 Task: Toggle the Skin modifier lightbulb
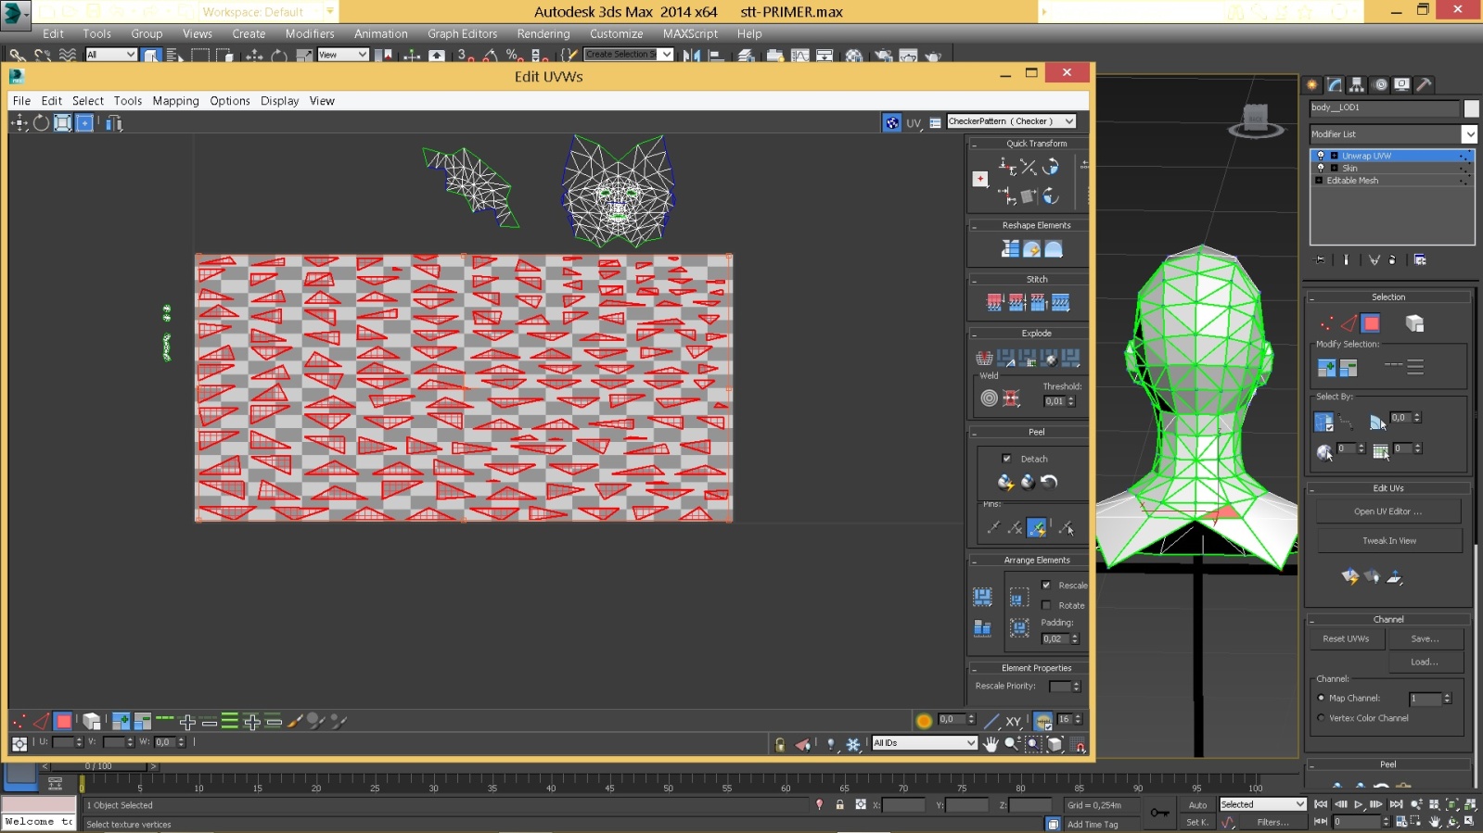pyautogui.click(x=1321, y=168)
